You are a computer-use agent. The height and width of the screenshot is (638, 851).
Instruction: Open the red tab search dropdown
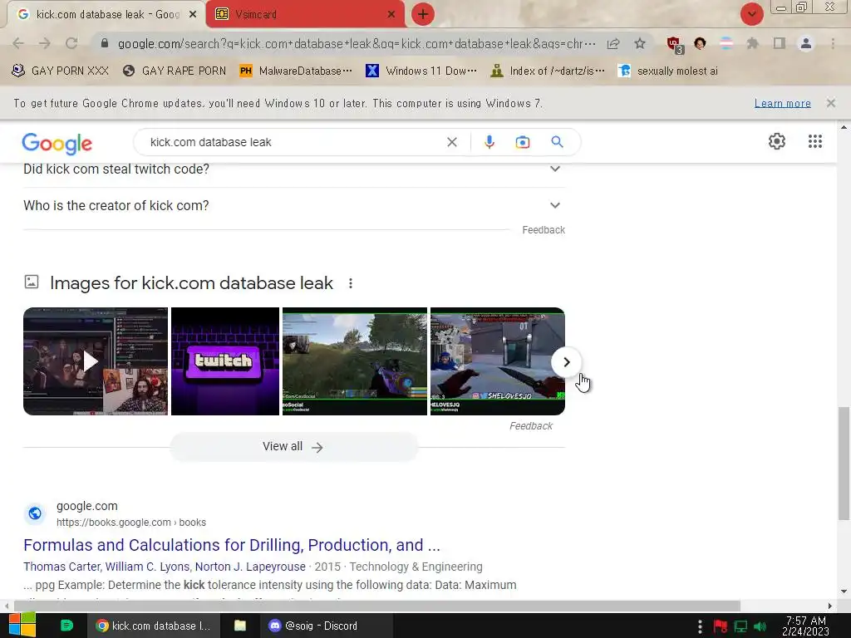[x=751, y=14]
